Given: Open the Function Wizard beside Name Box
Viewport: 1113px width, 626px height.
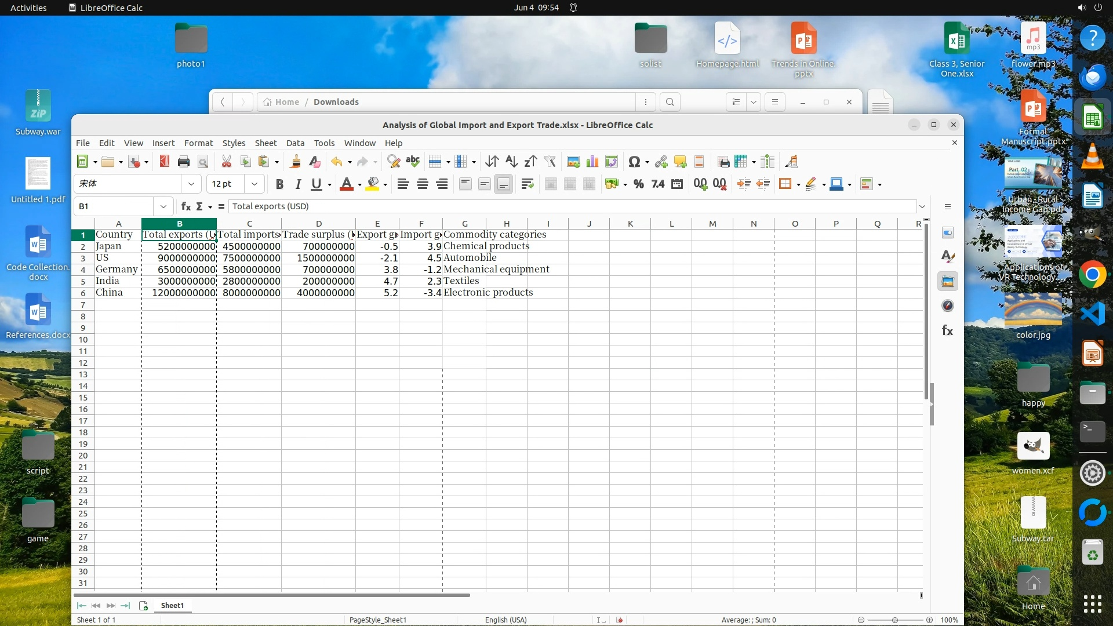Looking at the screenshot, I should click(185, 206).
